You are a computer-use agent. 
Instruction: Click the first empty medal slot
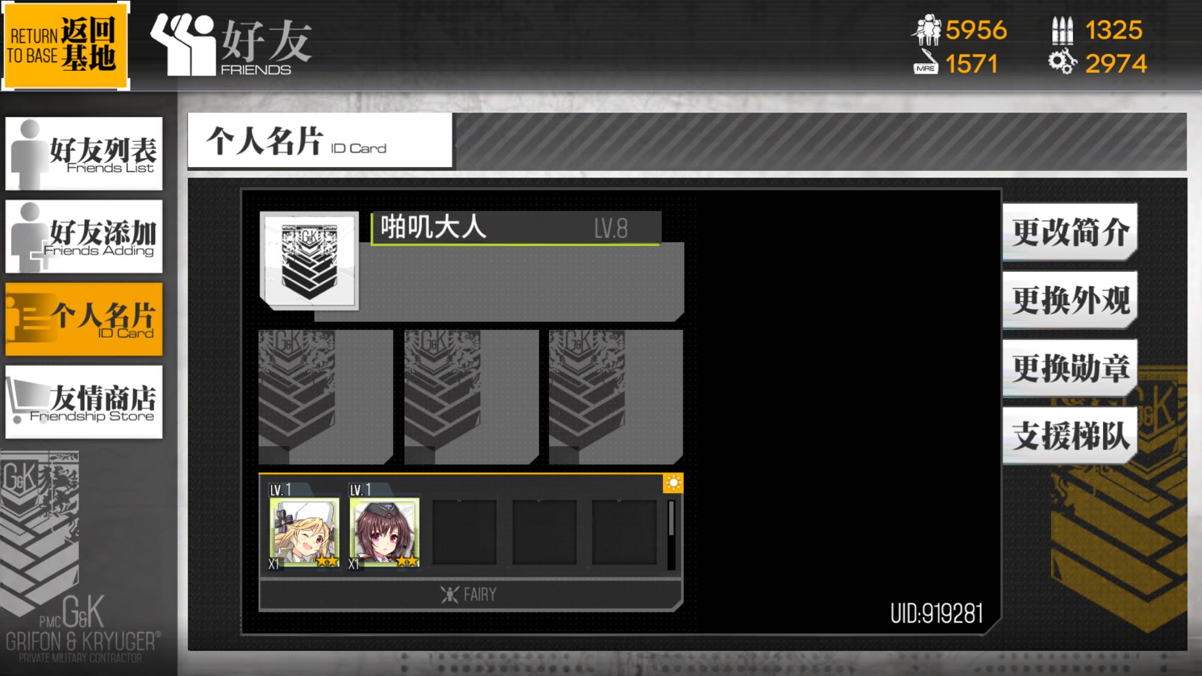click(x=326, y=397)
